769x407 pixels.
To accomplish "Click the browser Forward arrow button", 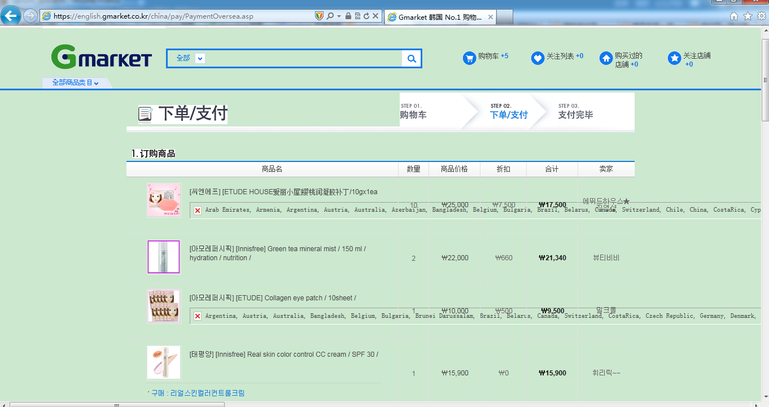I will 30,16.
